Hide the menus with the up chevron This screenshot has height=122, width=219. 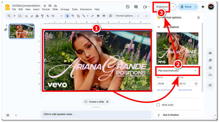(146, 16)
